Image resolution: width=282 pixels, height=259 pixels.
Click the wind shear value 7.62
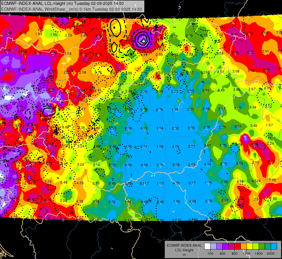click(x=219, y=35)
